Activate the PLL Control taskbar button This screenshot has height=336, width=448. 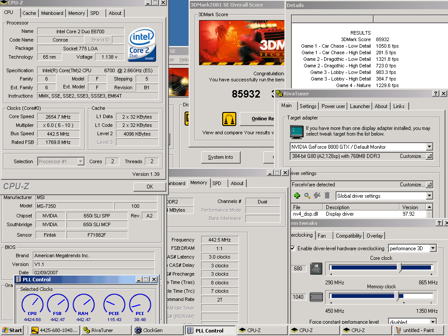210,330
